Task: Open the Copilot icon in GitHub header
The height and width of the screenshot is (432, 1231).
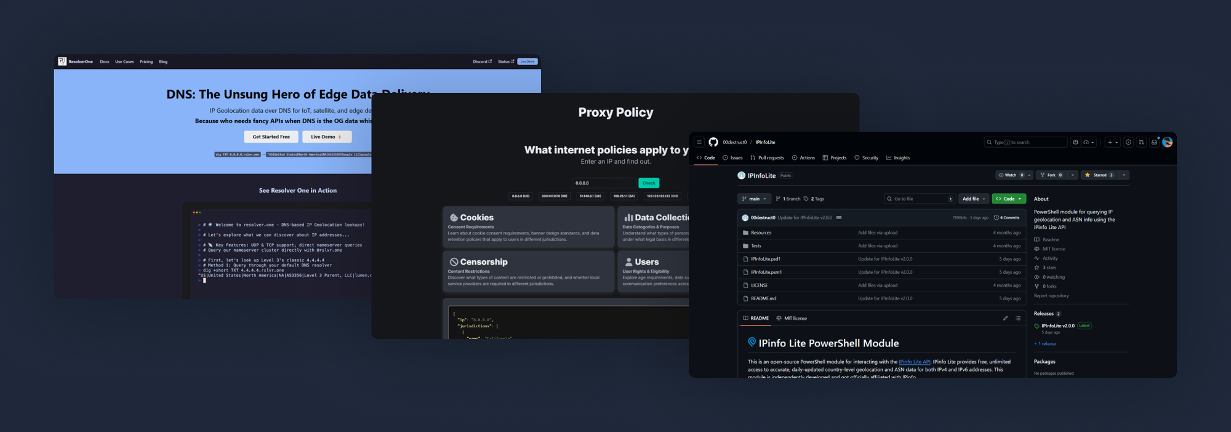Action: tap(1076, 142)
